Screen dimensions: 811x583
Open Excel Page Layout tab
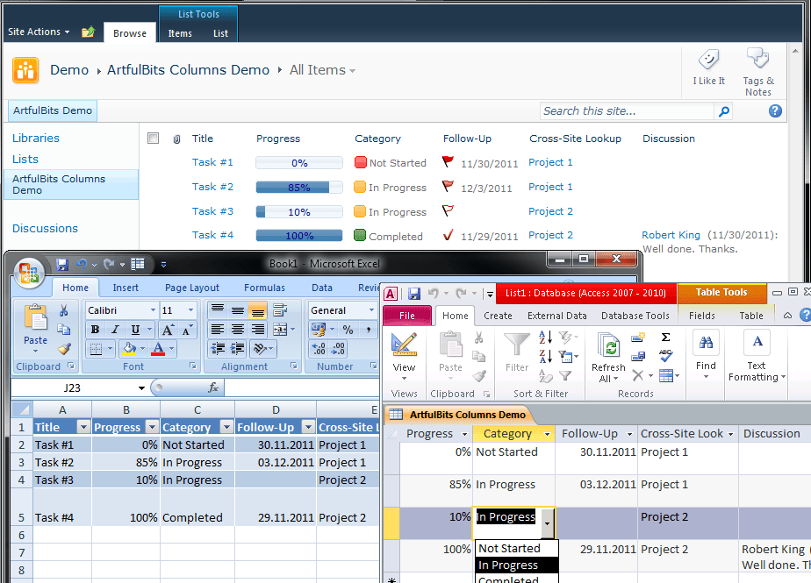tap(192, 288)
